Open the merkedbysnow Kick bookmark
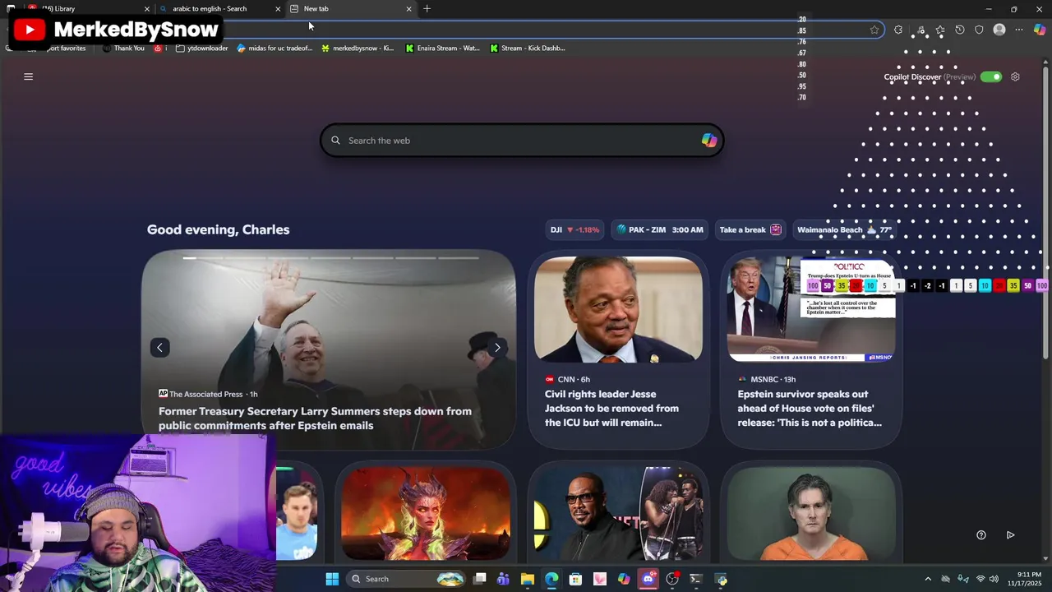 coord(358,49)
